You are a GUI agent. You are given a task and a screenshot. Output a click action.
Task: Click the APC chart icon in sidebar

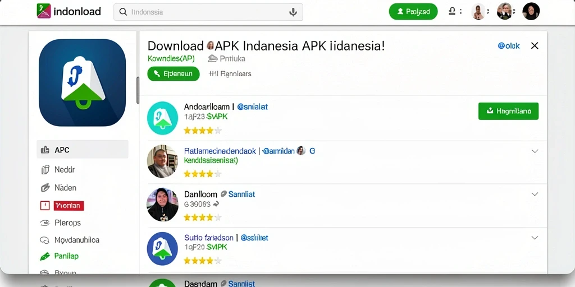click(45, 149)
